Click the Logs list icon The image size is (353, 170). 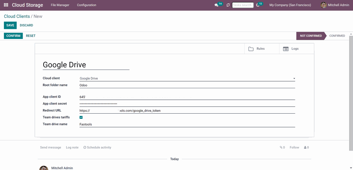(286, 49)
